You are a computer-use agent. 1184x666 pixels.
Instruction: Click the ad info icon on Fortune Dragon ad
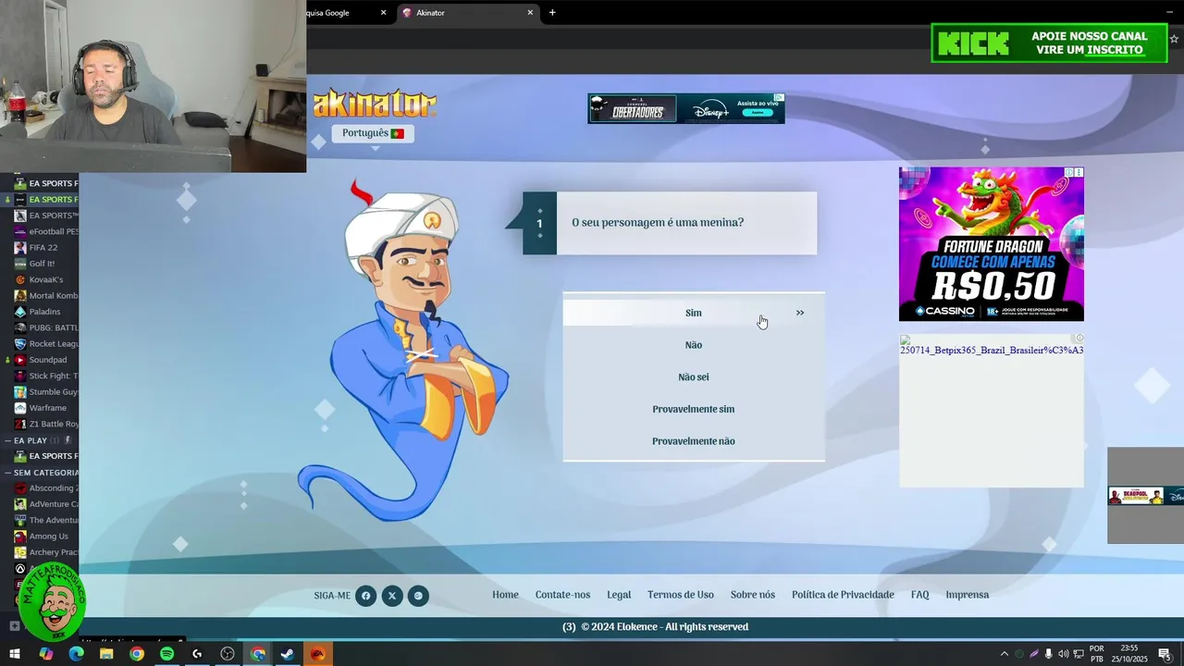1068,173
